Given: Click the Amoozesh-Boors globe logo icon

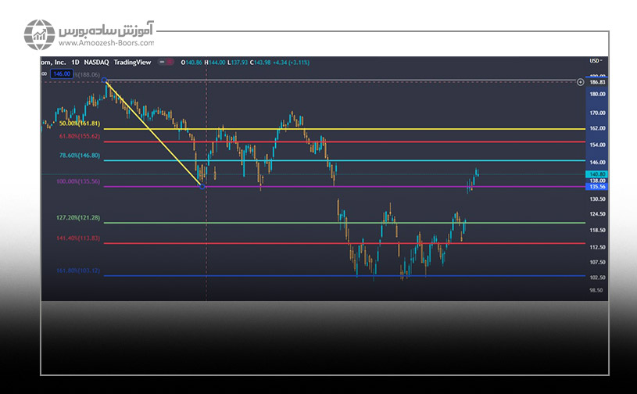Looking at the screenshot, I should coord(38,34).
